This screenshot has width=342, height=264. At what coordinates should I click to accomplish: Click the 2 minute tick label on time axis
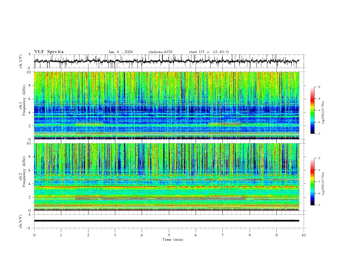pos(88,235)
